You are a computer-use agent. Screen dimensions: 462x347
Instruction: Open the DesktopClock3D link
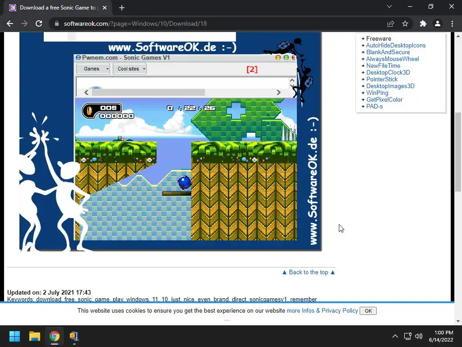[x=388, y=73]
